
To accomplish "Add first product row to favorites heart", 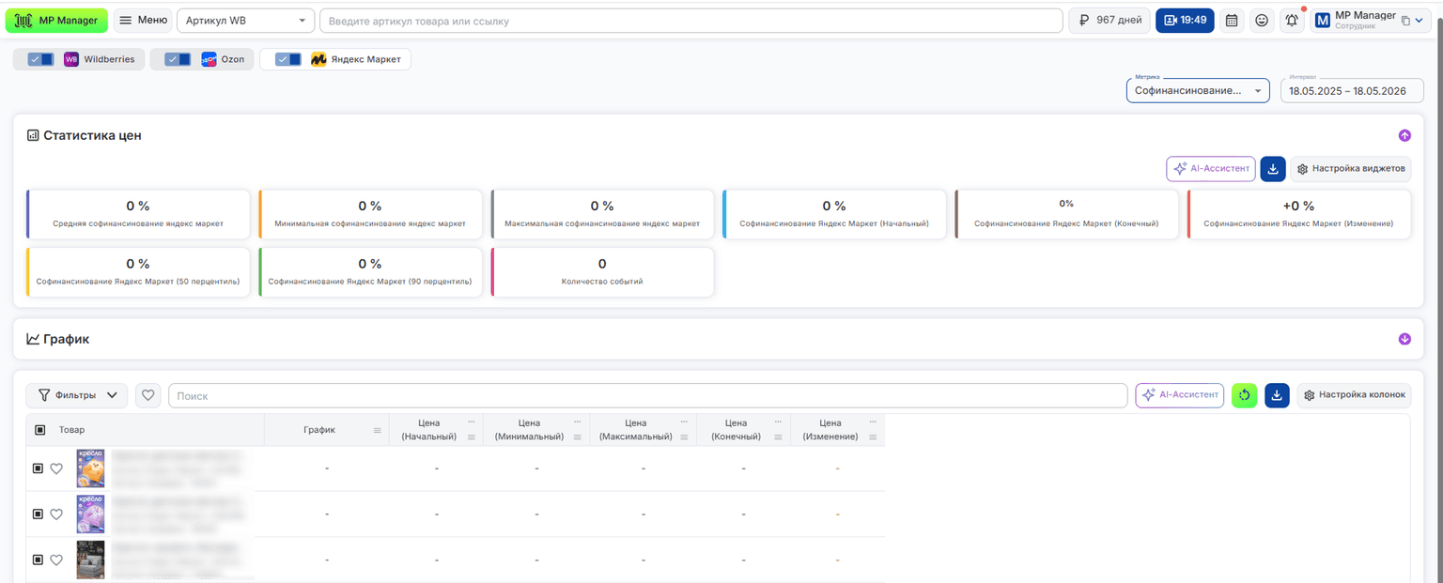I will click(x=56, y=468).
